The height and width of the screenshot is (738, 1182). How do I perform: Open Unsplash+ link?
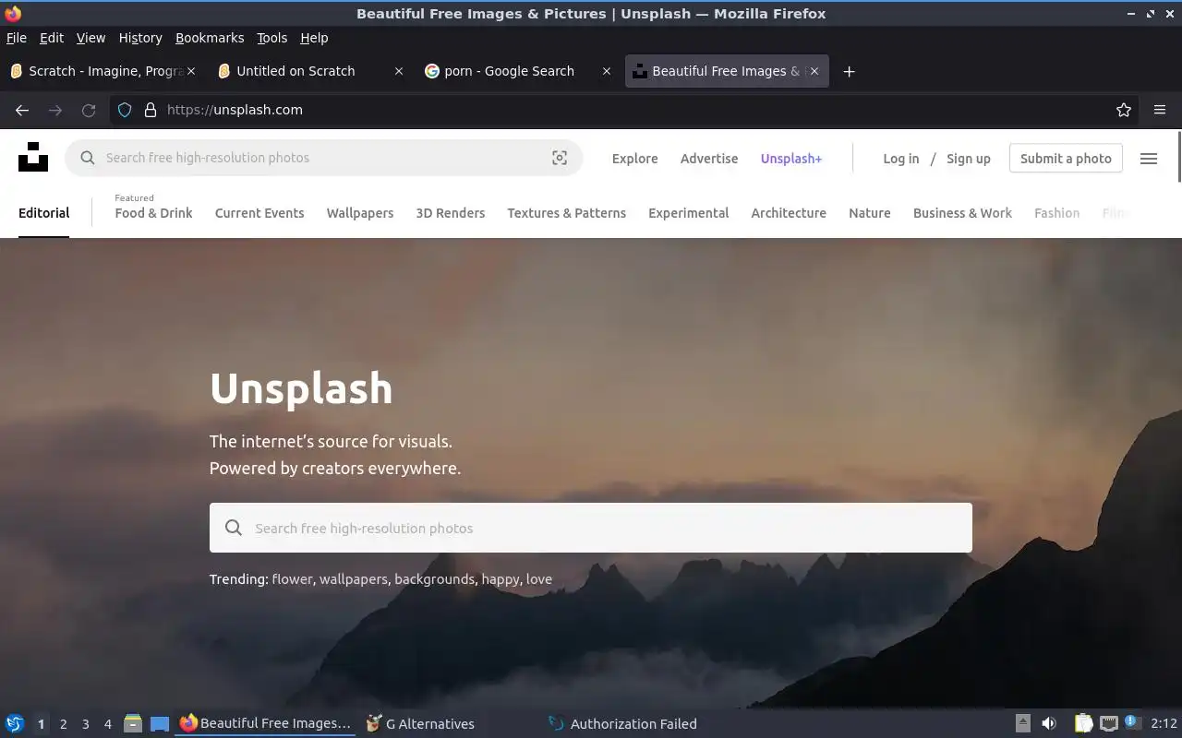(x=791, y=159)
